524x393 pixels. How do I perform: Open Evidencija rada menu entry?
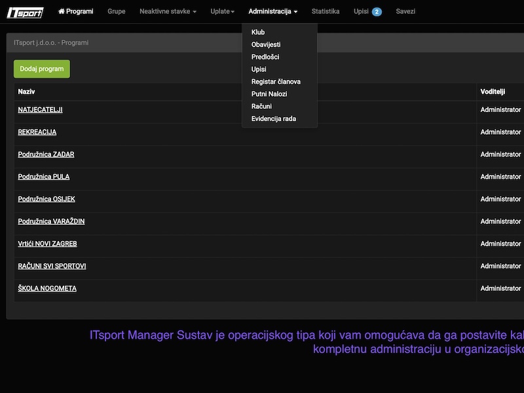[274, 119]
